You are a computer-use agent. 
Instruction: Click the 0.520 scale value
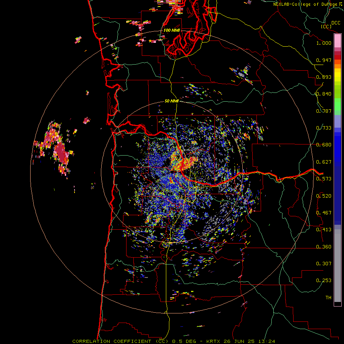[324, 196]
